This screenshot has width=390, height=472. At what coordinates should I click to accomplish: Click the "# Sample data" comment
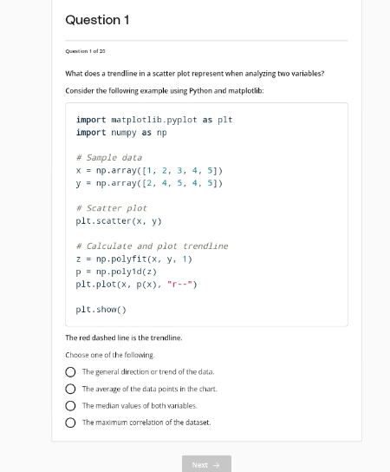tap(109, 157)
